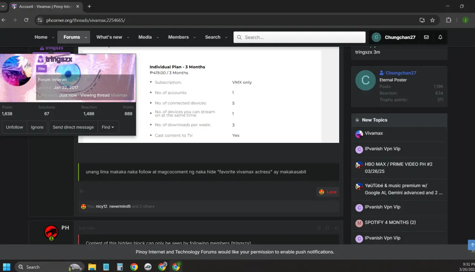Open 'SPOTIFY 4 MONTHS (2)' topic
475x272 pixels.
390,222
